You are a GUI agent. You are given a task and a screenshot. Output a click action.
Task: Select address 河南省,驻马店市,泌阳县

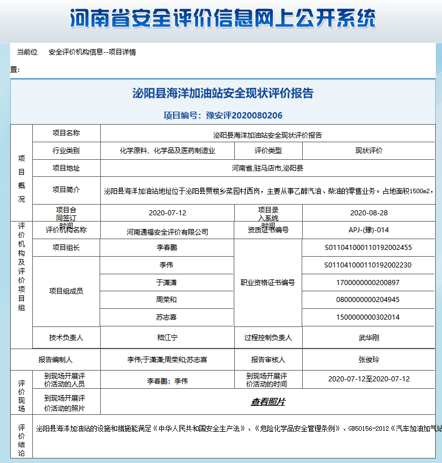pyautogui.click(x=268, y=168)
